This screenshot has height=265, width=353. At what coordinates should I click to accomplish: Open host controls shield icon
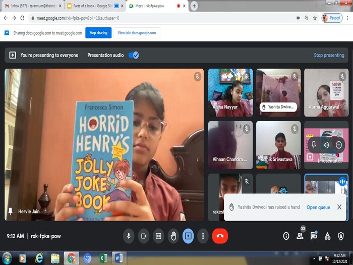pos(341,236)
